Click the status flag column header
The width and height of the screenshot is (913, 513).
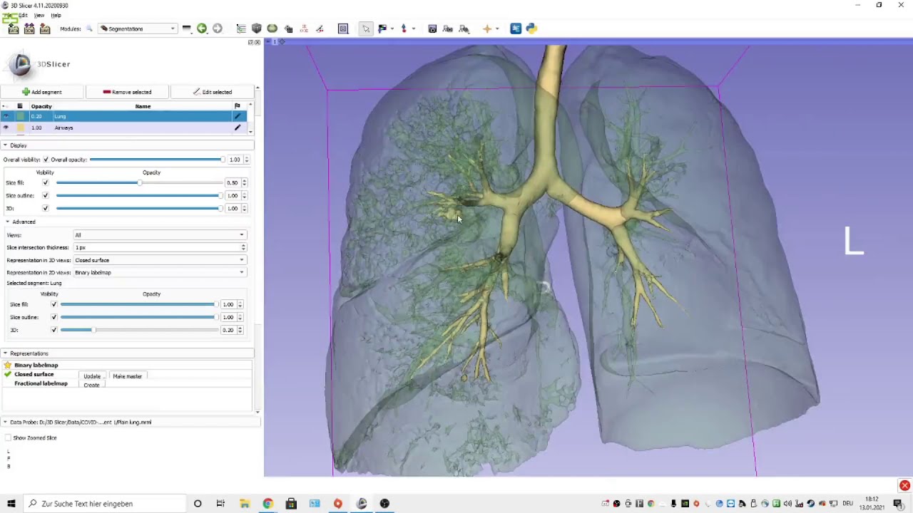tap(238, 106)
